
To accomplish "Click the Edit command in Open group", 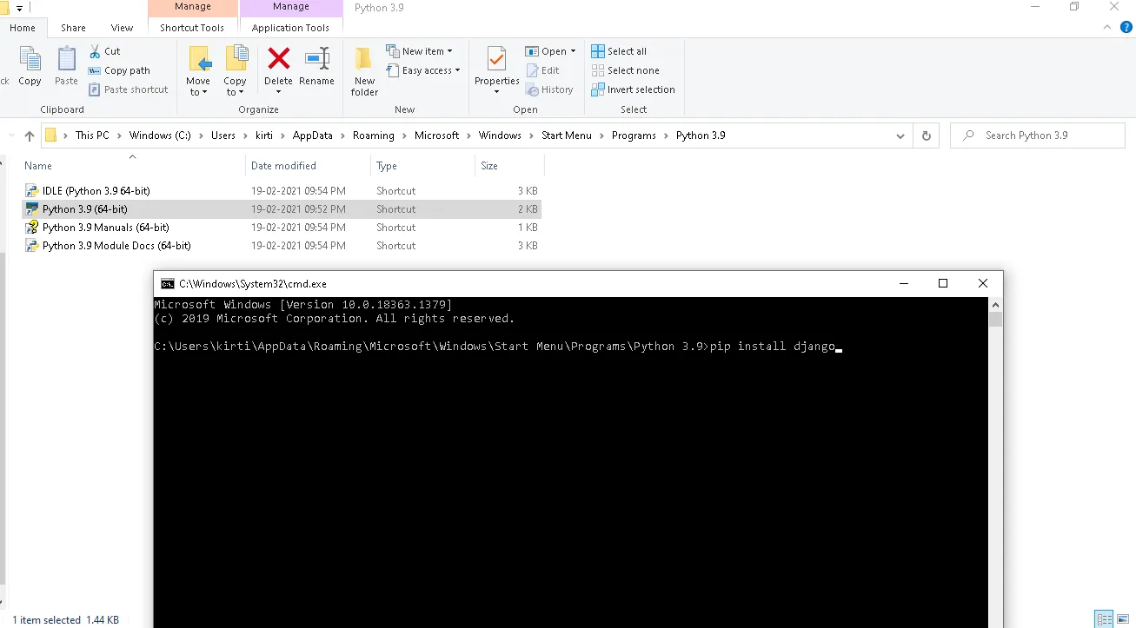I will pos(542,70).
